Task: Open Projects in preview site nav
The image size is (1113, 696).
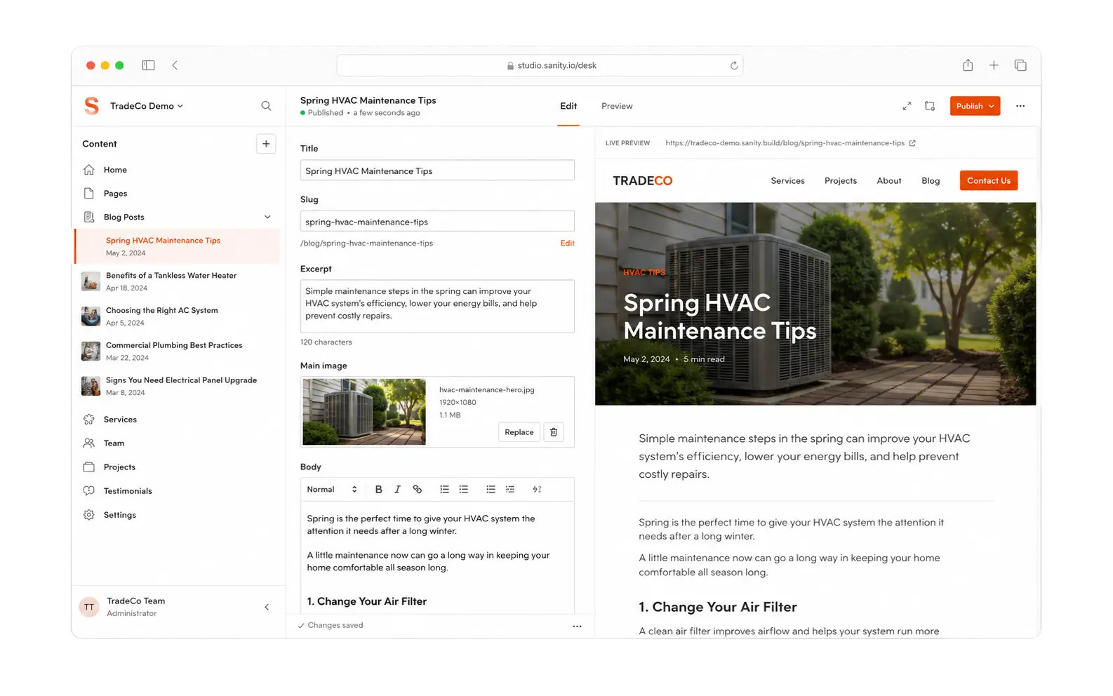Action: coord(841,181)
